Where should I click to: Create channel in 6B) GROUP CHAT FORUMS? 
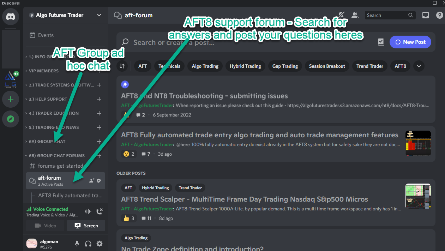point(99,156)
